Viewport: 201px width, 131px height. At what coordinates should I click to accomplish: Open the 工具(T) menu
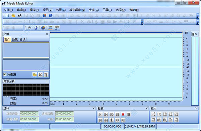pos(107,10)
